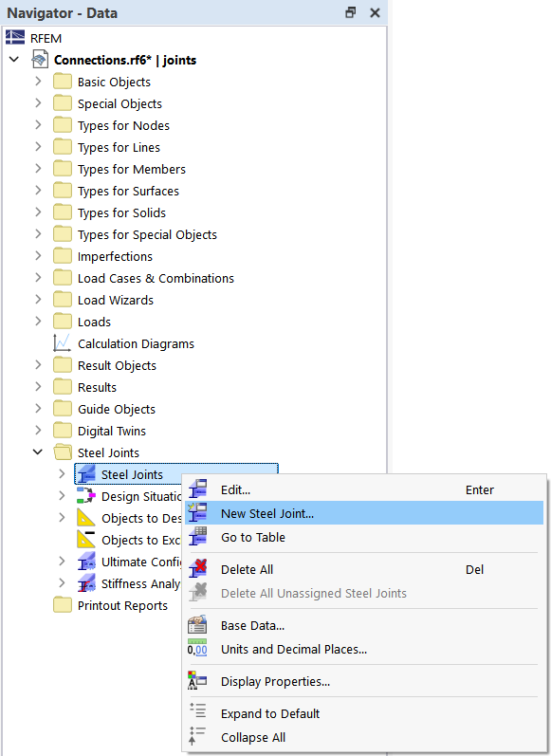Collapse the Connections.rf6 model node

tap(14, 60)
